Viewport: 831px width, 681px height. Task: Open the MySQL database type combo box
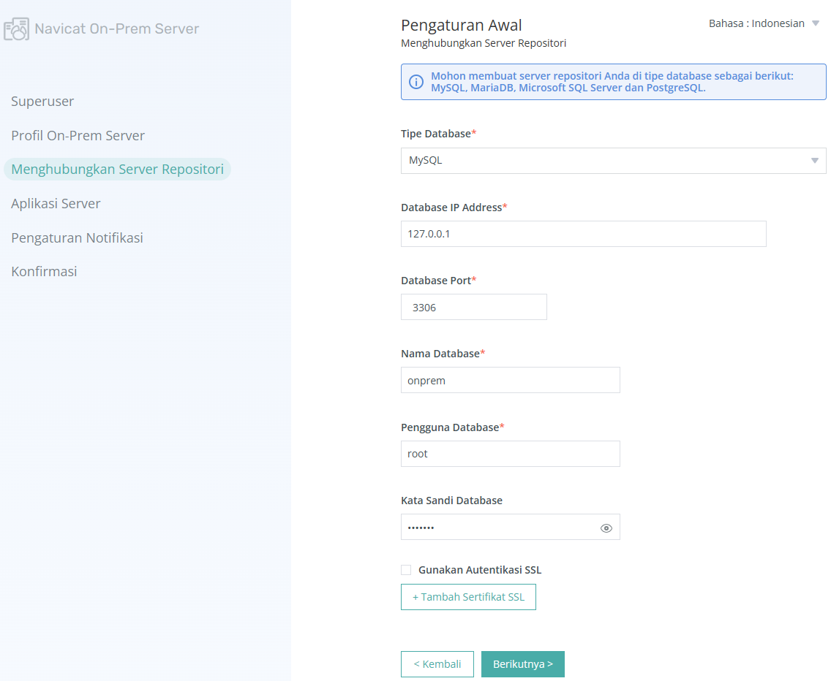(x=613, y=161)
